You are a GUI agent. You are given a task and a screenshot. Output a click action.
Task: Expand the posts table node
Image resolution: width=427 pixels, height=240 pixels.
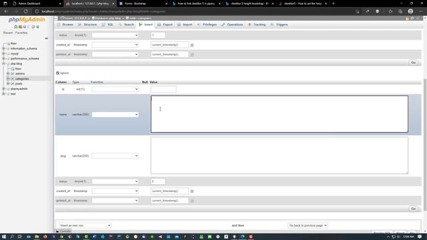(8, 83)
